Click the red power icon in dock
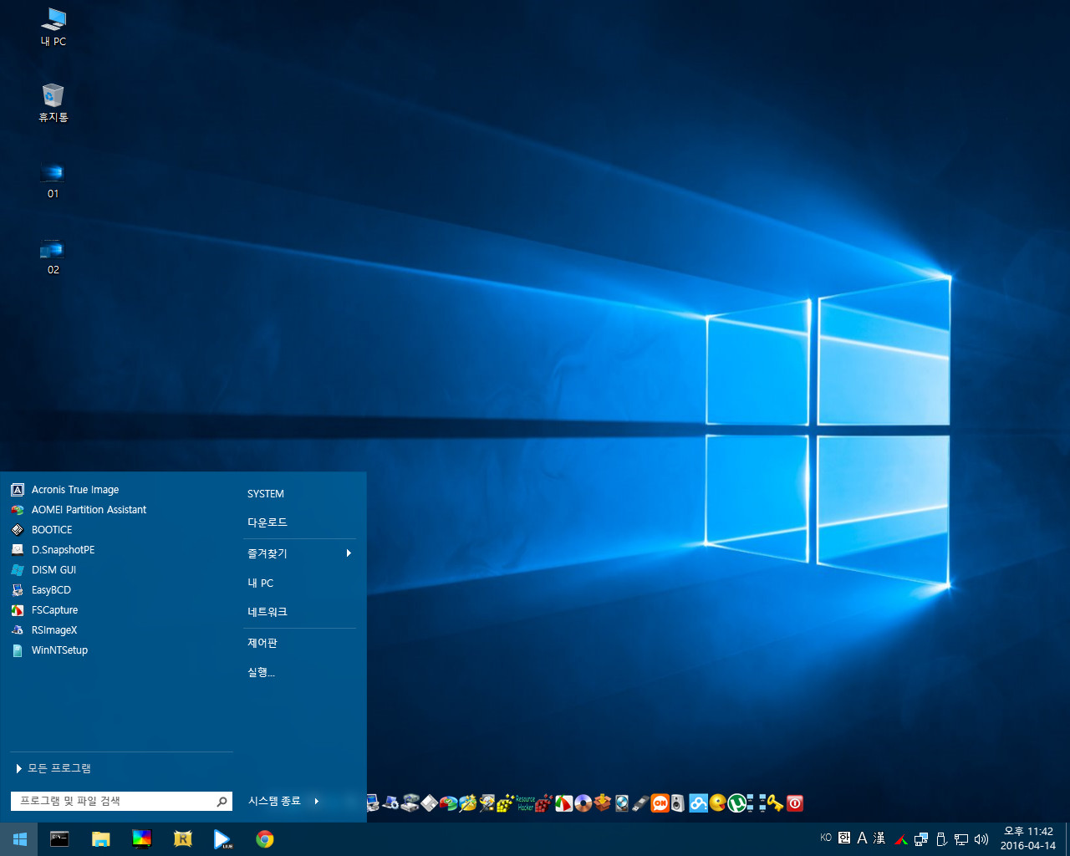 tap(795, 803)
